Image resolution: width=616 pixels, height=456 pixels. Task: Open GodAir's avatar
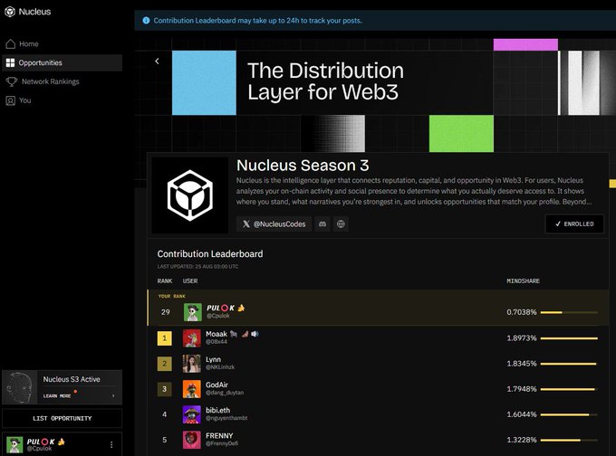[x=192, y=389]
